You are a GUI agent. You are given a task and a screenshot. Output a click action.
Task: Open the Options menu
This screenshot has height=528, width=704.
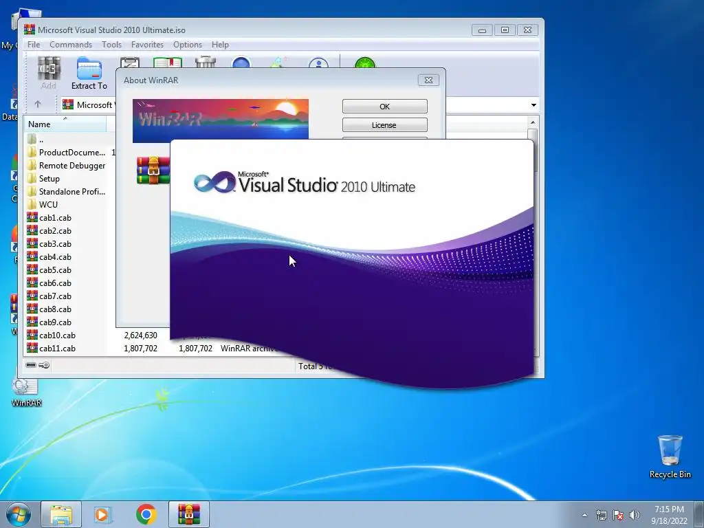pos(188,45)
